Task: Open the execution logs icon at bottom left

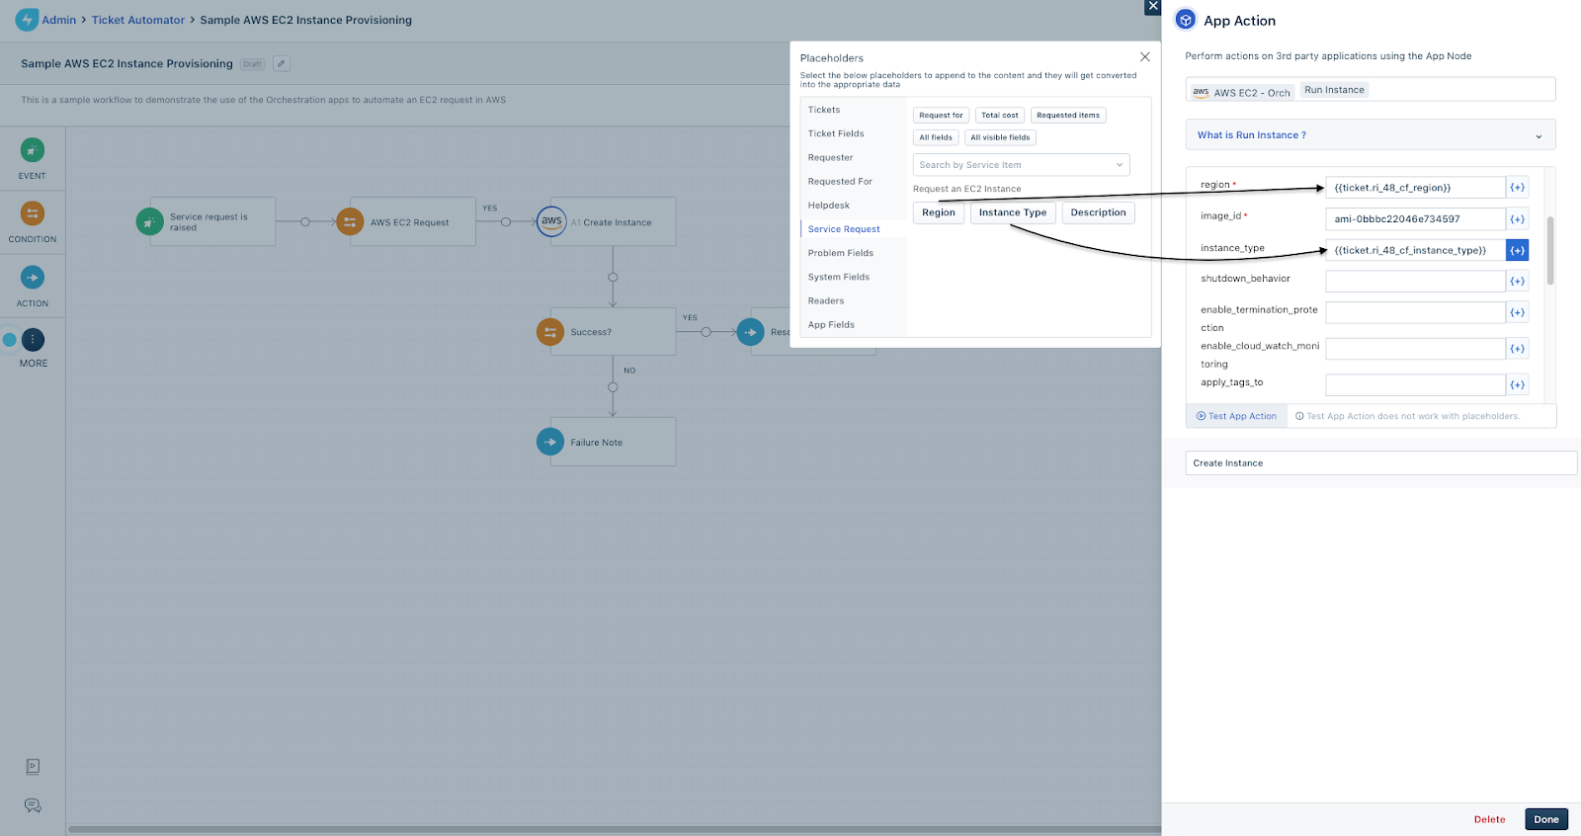Action: point(33,766)
